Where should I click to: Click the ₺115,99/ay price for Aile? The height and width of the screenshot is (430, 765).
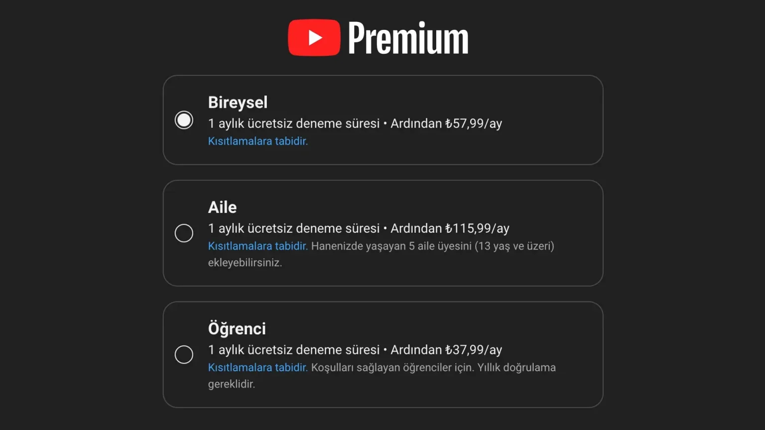coord(478,228)
